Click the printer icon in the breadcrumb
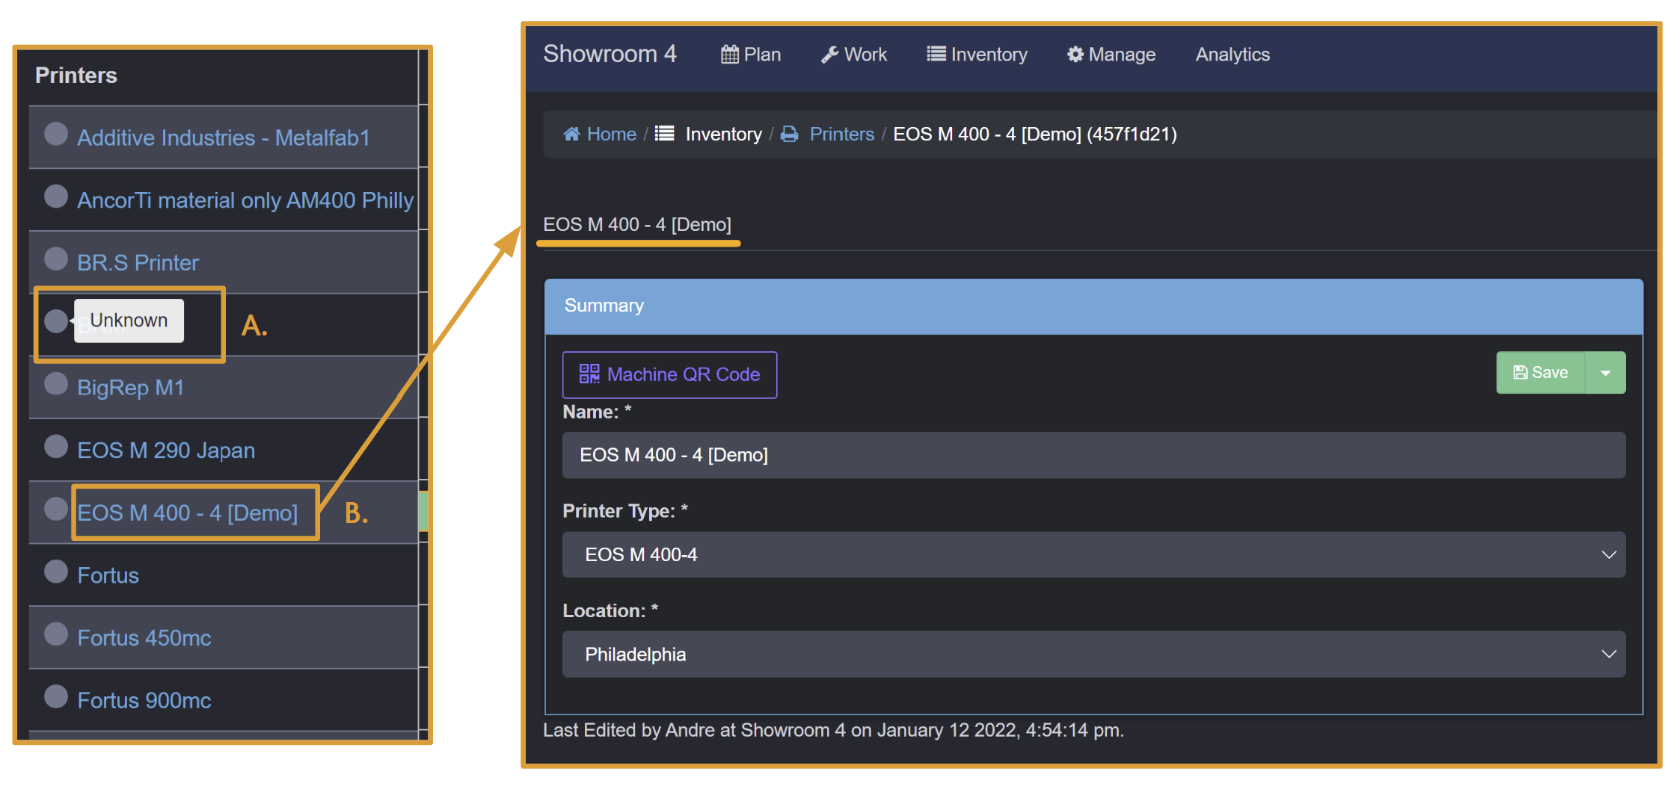Screen dimensions: 1676x789 789,134
